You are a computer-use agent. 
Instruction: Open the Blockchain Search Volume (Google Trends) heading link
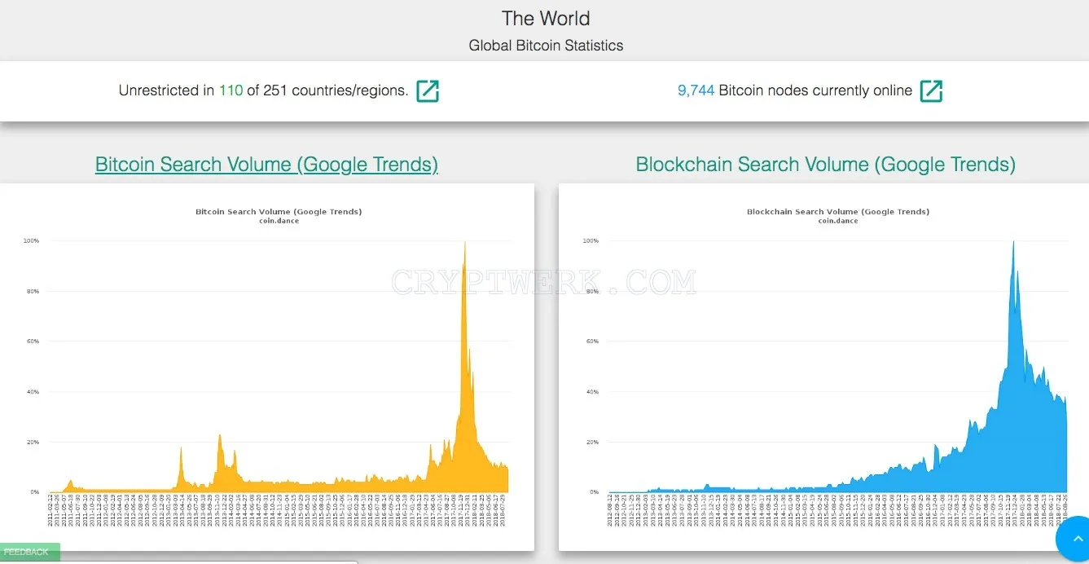click(825, 164)
